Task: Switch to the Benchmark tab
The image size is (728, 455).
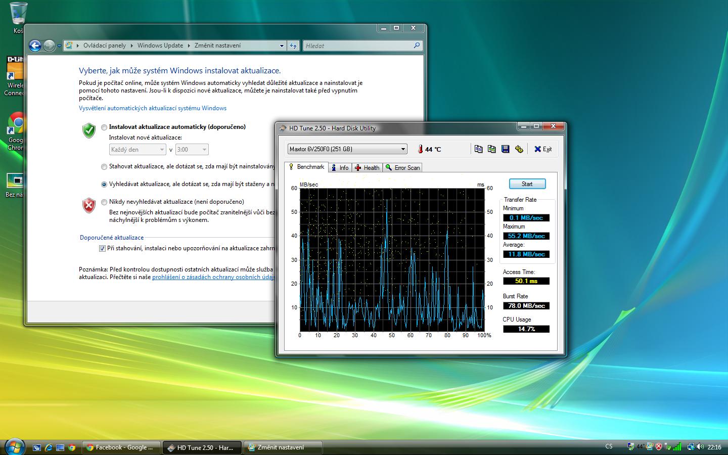Action: [x=306, y=167]
